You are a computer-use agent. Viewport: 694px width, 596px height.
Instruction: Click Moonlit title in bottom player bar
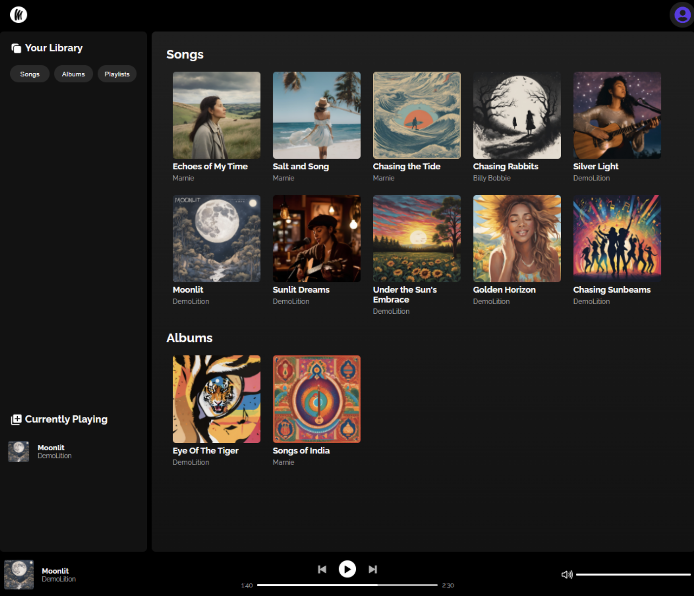point(55,571)
